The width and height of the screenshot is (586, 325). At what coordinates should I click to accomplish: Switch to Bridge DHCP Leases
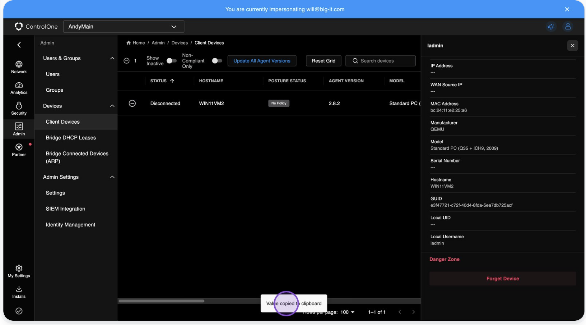click(71, 138)
